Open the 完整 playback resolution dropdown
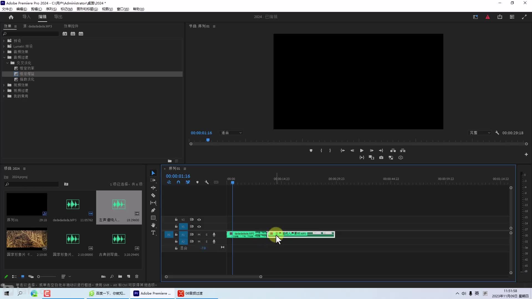Screen dimensions: 532x299 (480, 133)
